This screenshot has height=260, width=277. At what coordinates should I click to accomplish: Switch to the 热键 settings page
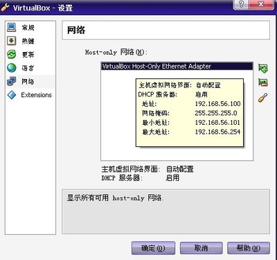(28, 41)
